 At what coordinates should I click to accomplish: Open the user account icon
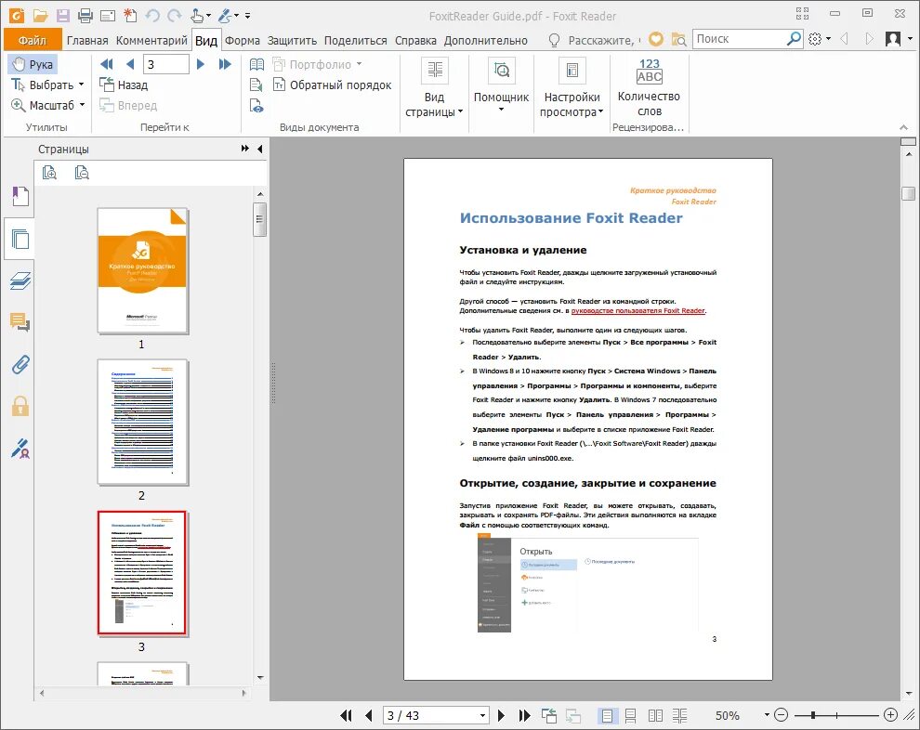coord(892,39)
